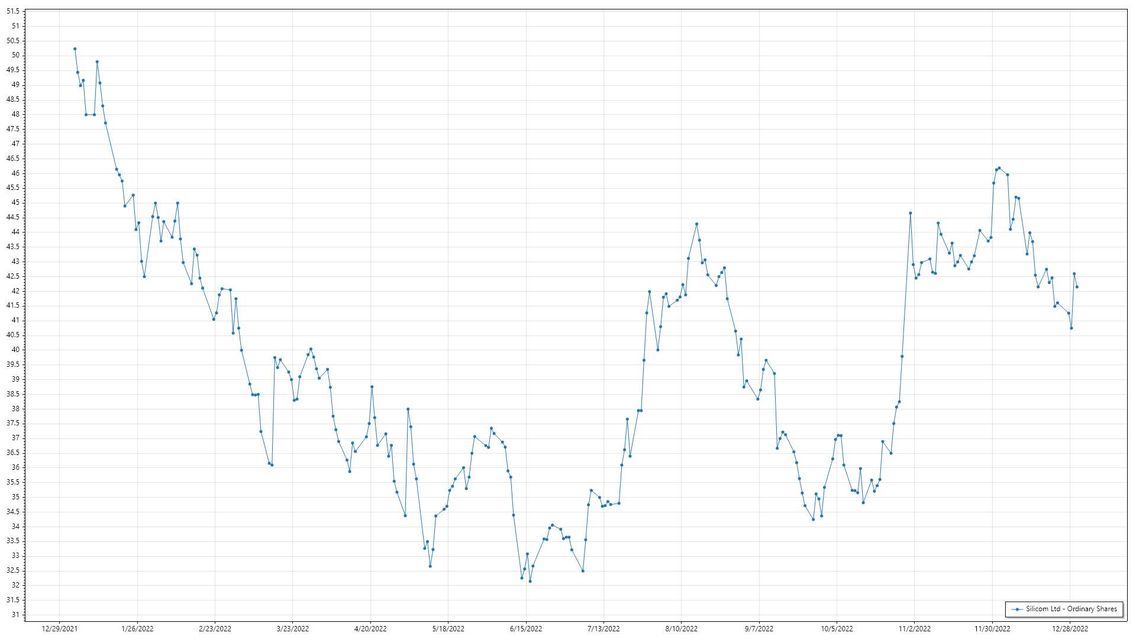Pick the highest December 2022 point near 46.2
Screen dimensions: 1136x639
[x=999, y=168]
